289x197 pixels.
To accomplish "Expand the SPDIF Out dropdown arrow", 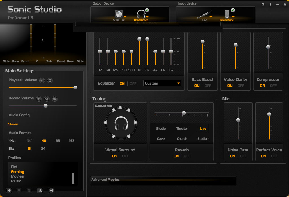I will tap(125, 17).
